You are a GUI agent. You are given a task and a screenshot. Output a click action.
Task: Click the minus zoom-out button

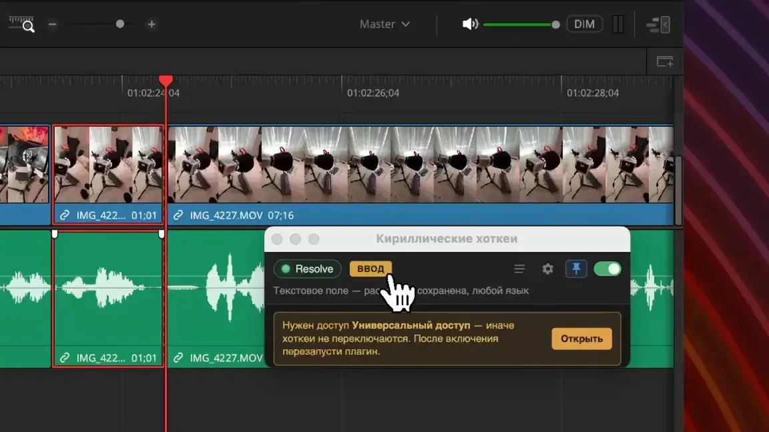tap(53, 25)
